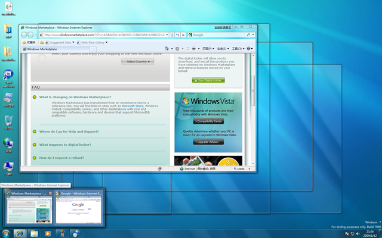The height and width of the screenshot is (238, 382).
Task: Click the taskbar clock showing 21:56
Action: pyautogui.click(x=370, y=234)
